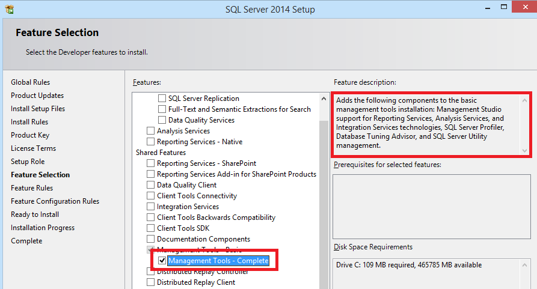Tick Documentation Components checkbox
Screen dimensions: 537x289
[150, 239]
